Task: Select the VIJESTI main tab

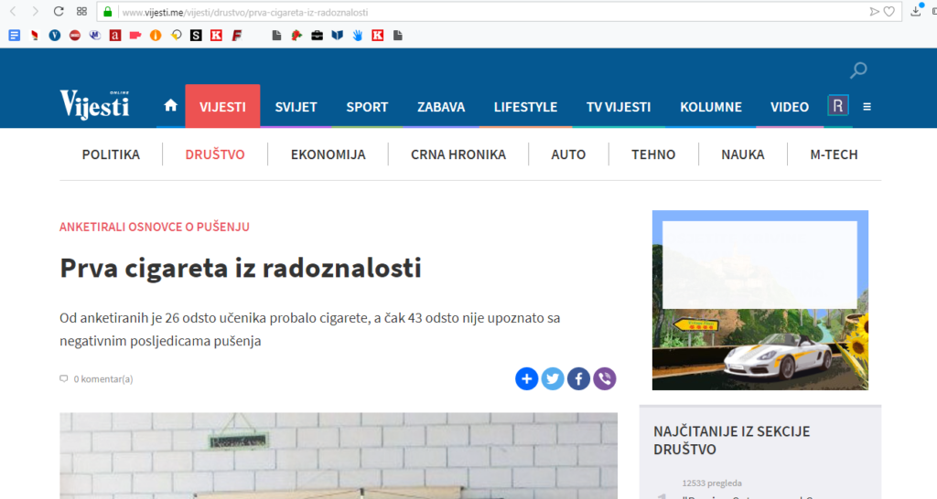Action: point(223,106)
